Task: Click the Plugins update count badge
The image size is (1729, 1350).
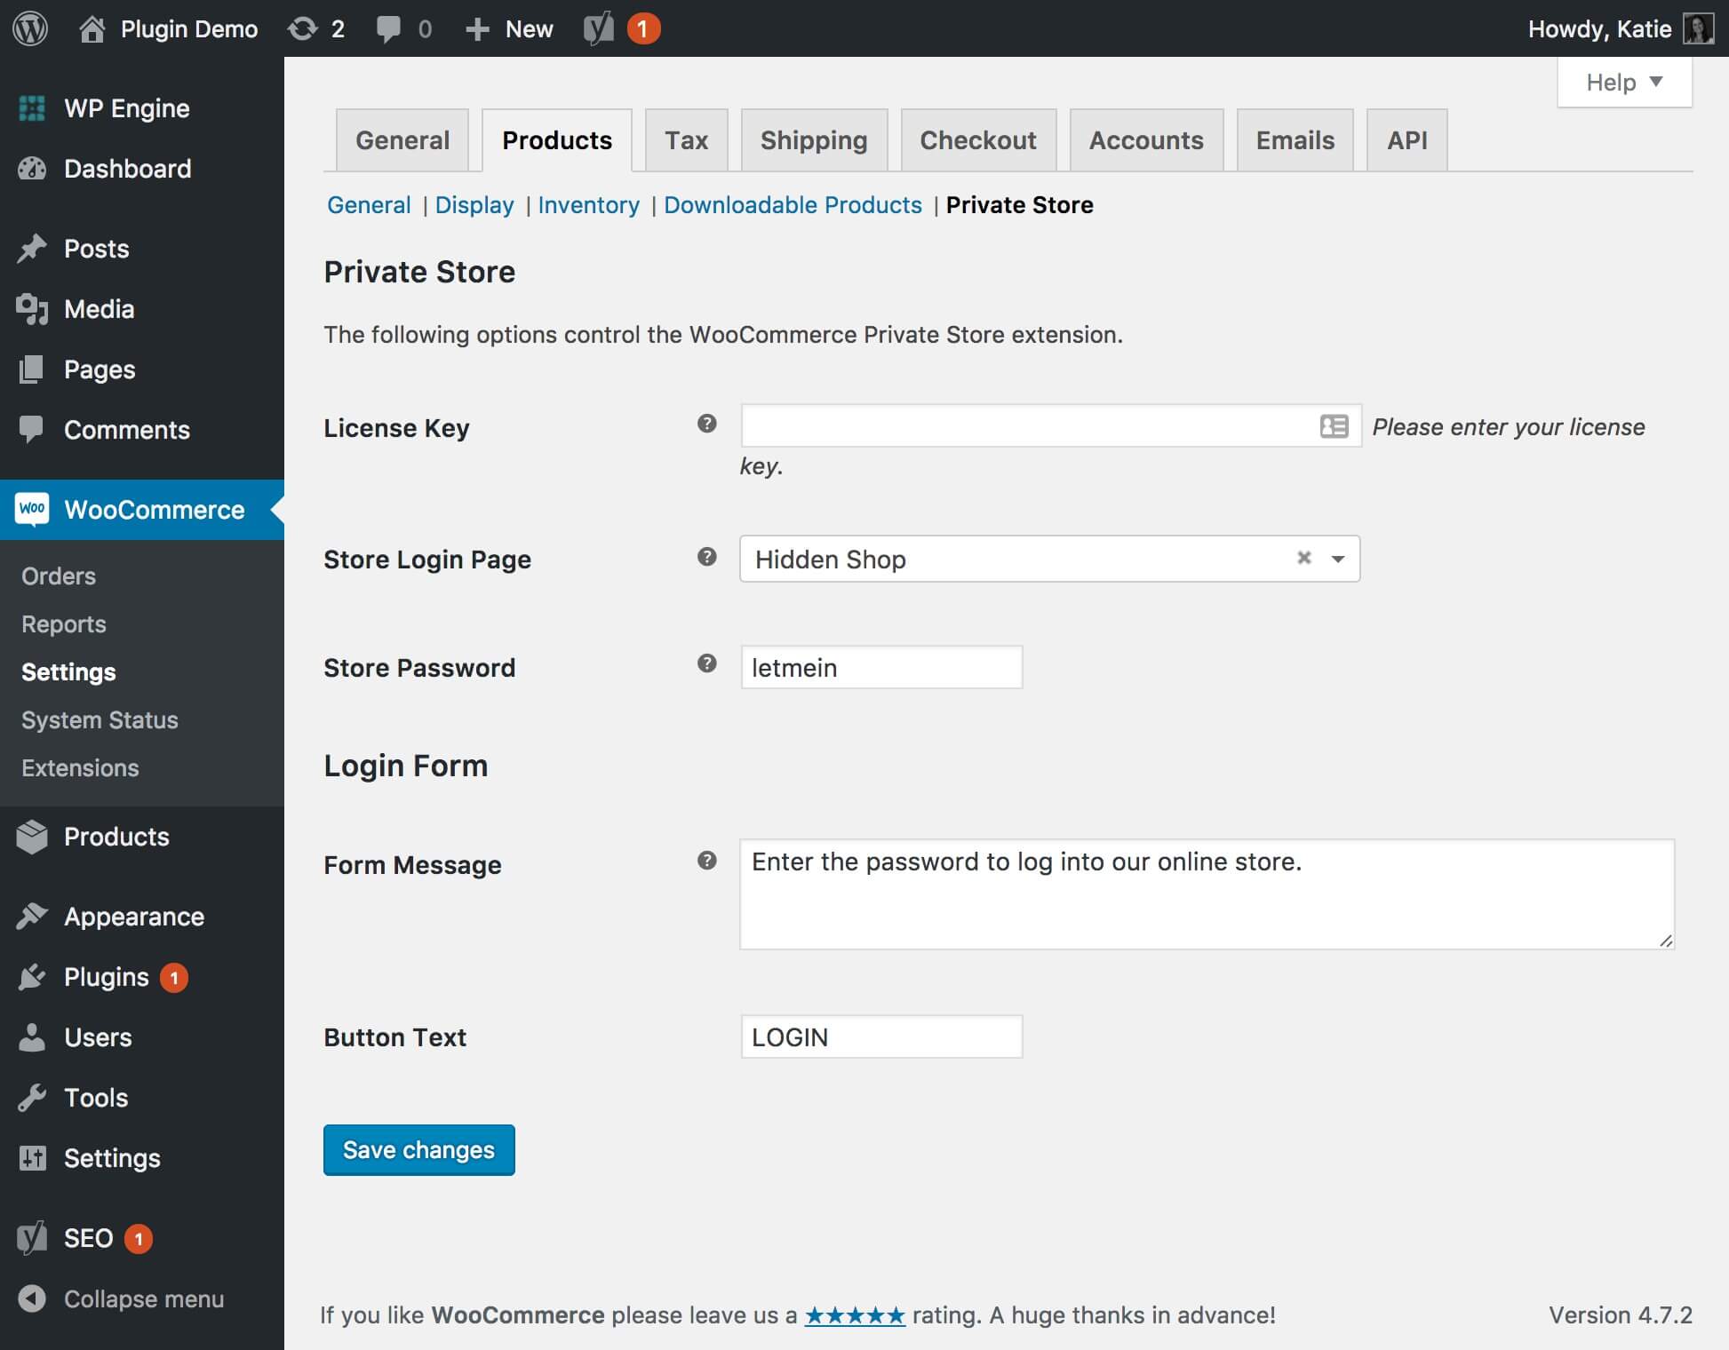Action: click(174, 978)
